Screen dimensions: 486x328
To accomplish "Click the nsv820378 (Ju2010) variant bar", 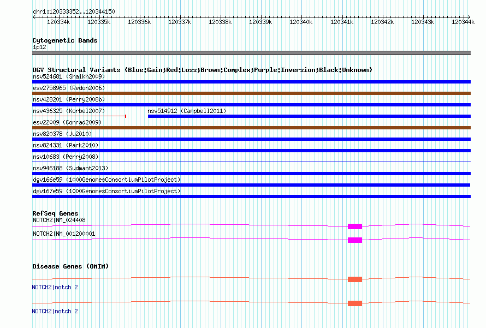I will coord(251,139).
